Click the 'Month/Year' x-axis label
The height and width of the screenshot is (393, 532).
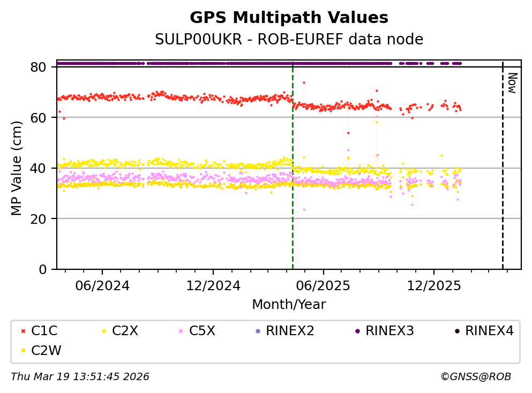[289, 305]
